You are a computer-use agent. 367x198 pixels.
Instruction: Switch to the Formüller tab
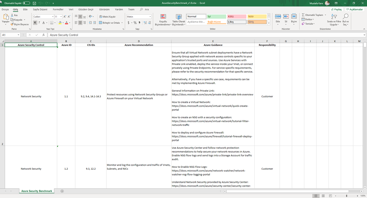(58, 9)
